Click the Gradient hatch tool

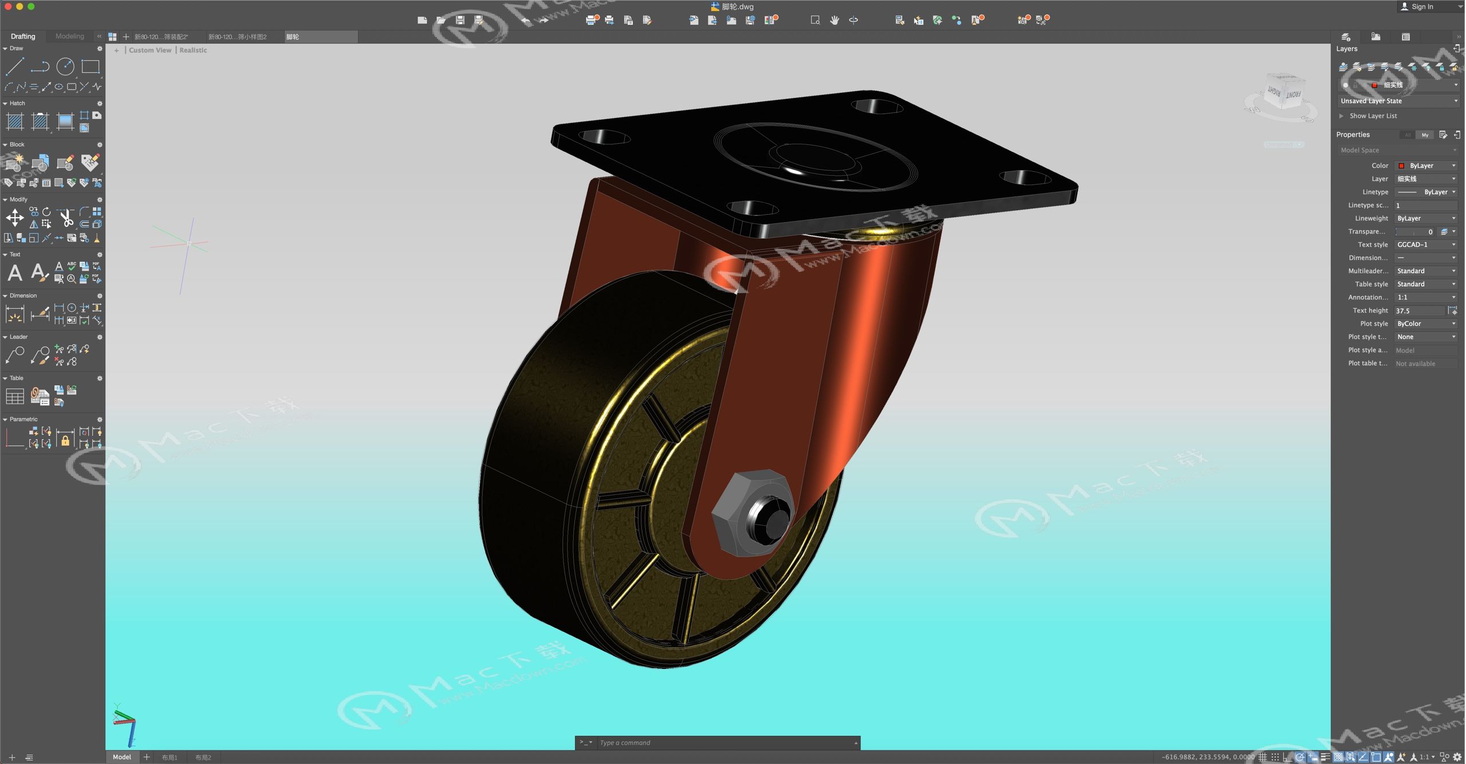coord(65,121)
